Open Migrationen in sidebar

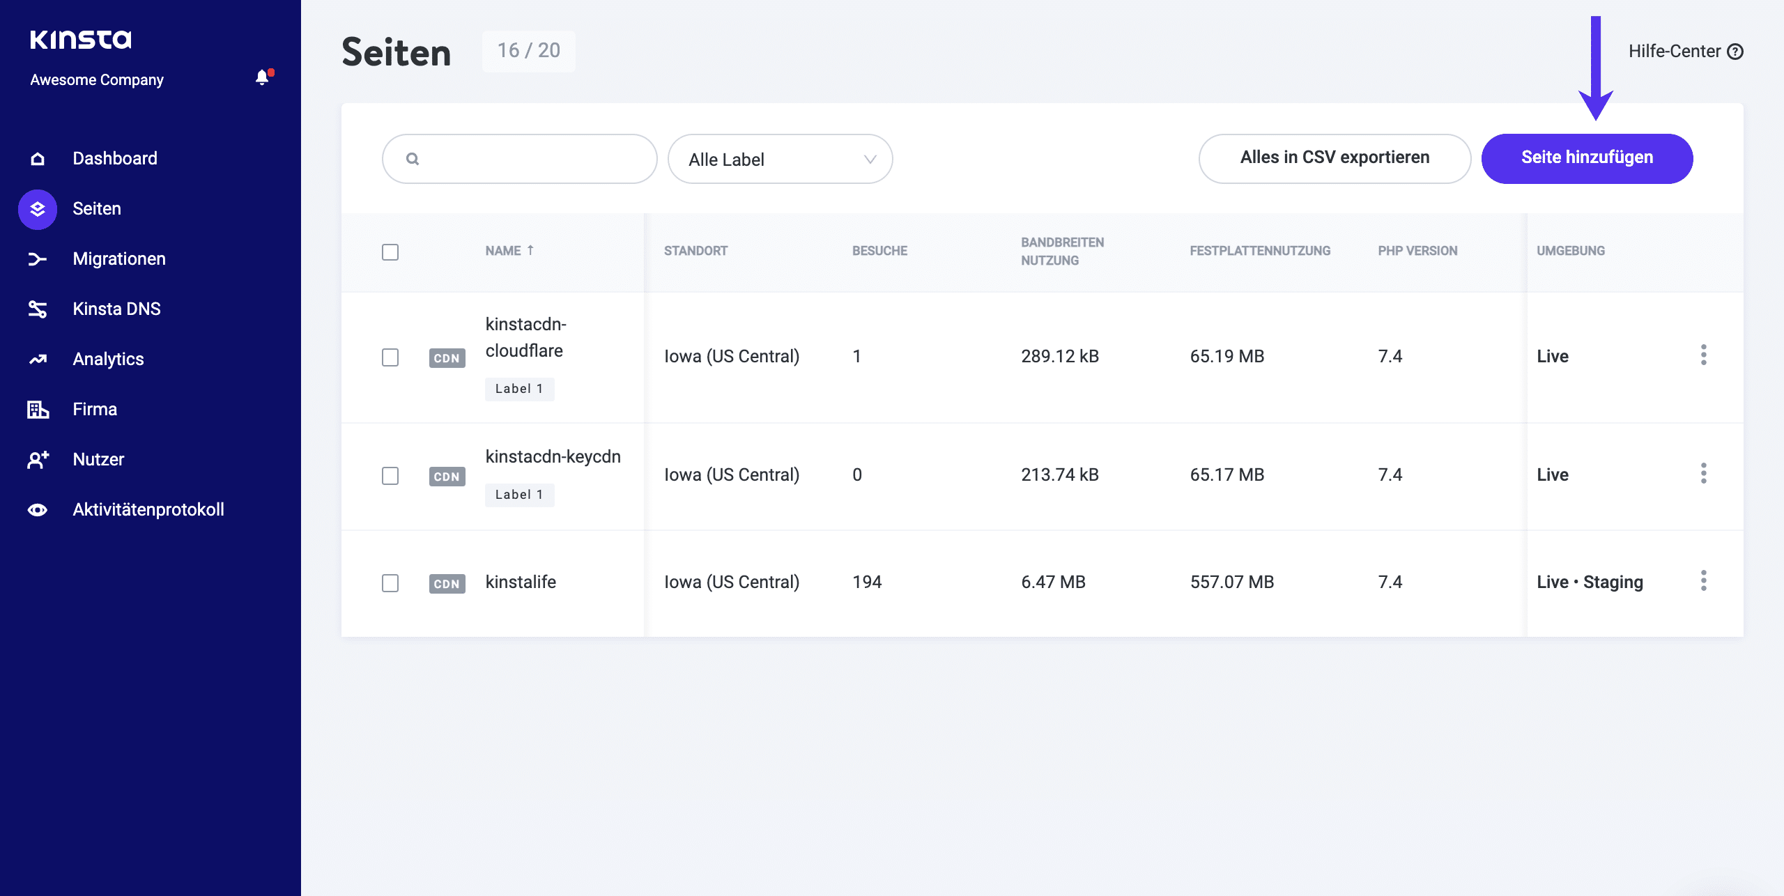point(119,259)
